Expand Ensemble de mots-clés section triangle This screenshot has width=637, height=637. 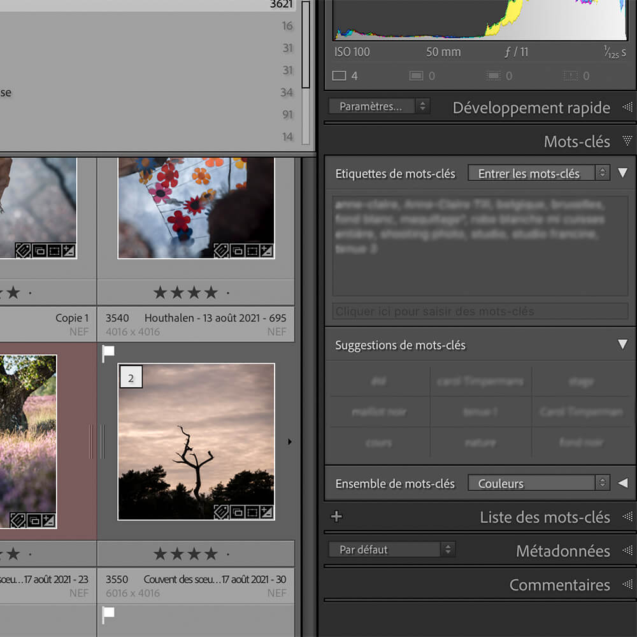click(x=623, y=483)
